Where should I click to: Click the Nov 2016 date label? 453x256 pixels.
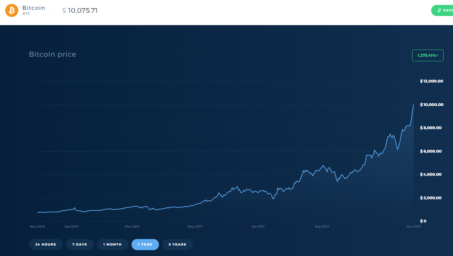pos(38,226)
